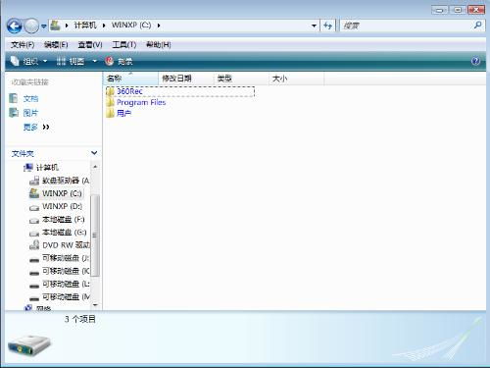Click the folder tree scroll up arrow
Image resolution: width=490 pixels, height=368 pixels.
[x=95, y=167]
